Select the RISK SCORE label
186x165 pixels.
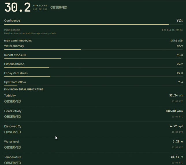pos(40,5)
